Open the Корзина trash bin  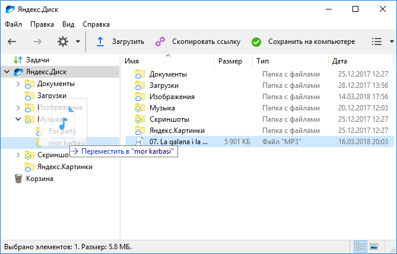[x=40, y=179]
